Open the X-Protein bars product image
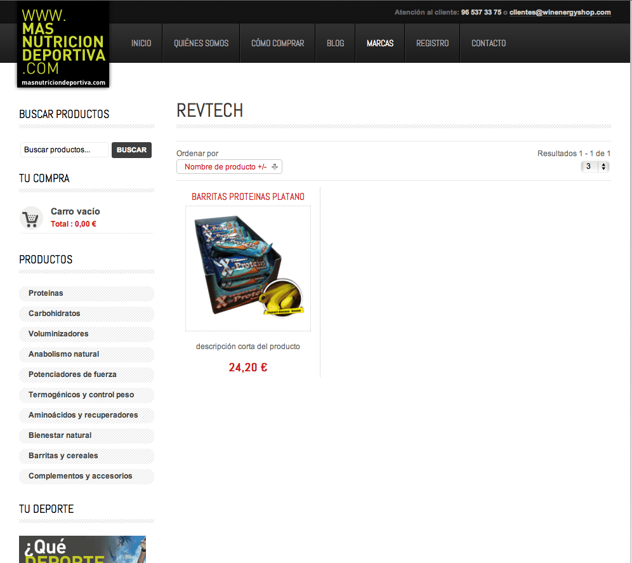 click(x=248, y=268)
